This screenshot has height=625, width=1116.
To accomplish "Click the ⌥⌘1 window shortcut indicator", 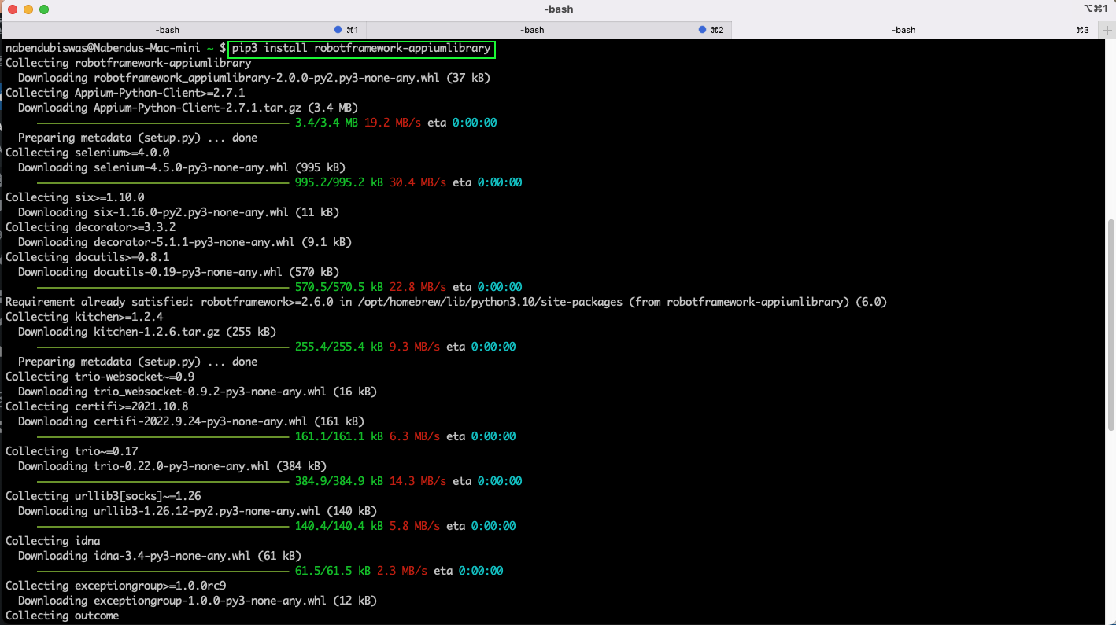I will click(x=1096, y=9).
